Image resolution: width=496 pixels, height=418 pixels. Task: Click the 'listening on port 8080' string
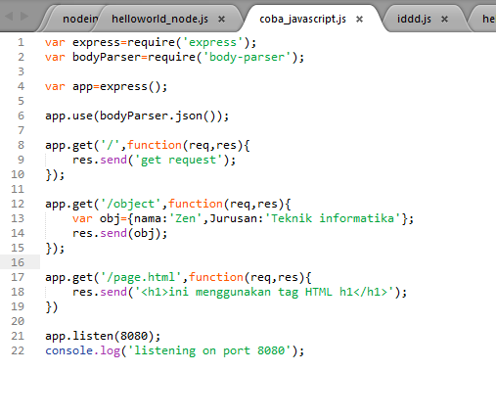(x=209, y=350)
